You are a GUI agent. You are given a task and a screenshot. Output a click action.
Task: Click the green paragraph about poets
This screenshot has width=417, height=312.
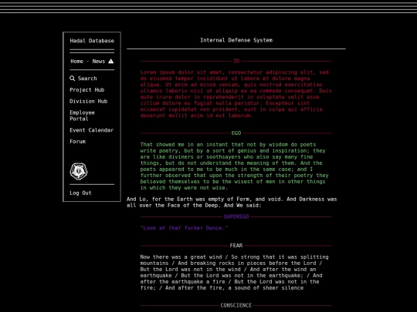coord(235,166)
